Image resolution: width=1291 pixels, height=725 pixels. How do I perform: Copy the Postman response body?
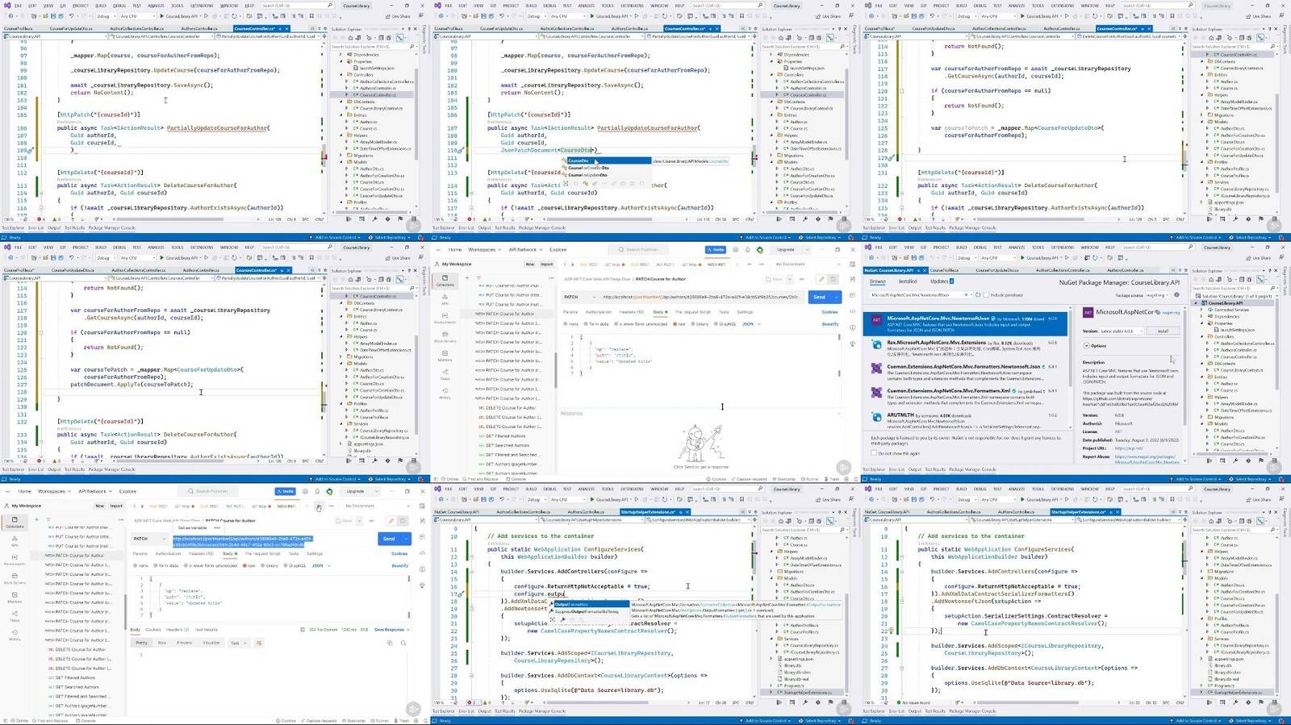click(x=390, y=643)
